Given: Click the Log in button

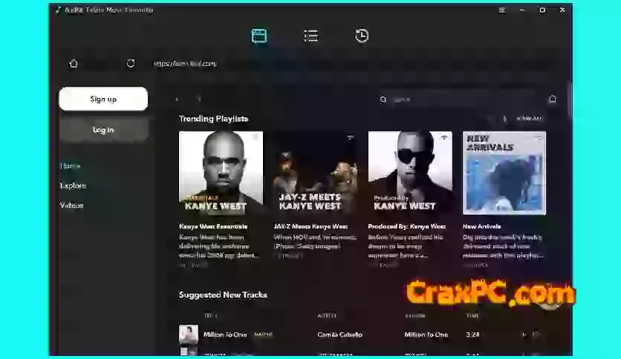Looking at the screenshot, I should tap(103, 130).
